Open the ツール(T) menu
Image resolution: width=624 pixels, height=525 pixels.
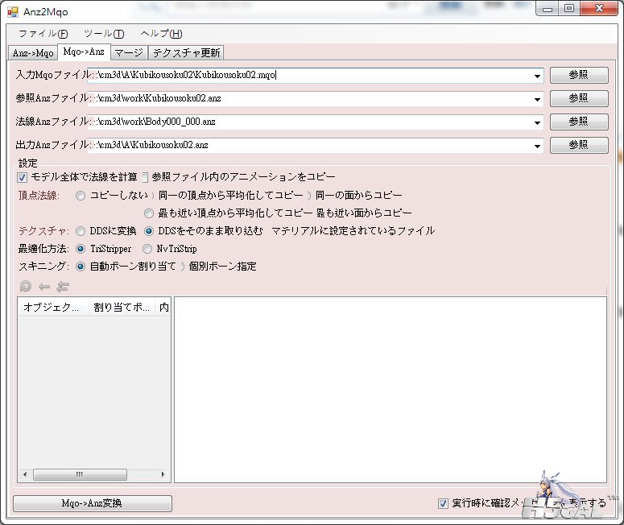[x=104, y=34]
